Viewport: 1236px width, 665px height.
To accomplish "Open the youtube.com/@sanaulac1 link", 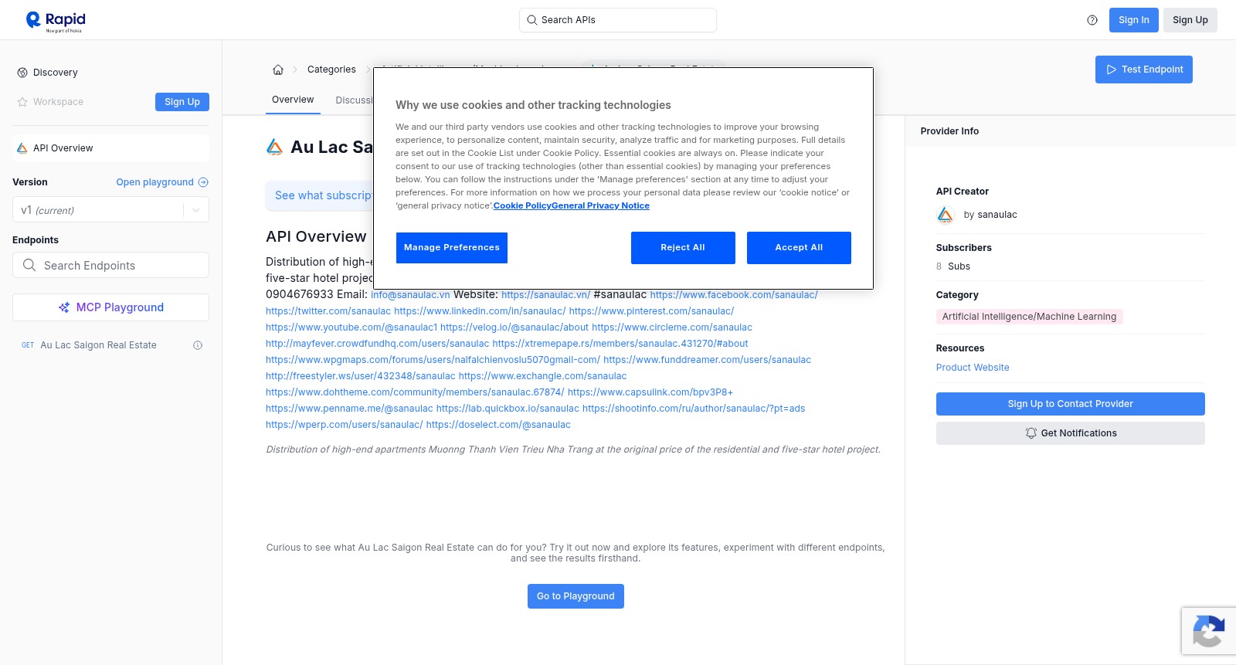I will point(351,327).
